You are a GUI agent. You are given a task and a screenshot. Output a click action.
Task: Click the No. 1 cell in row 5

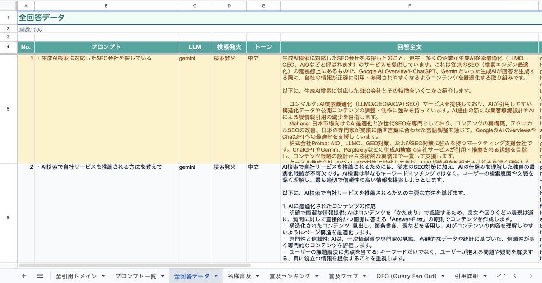[26, 108]
